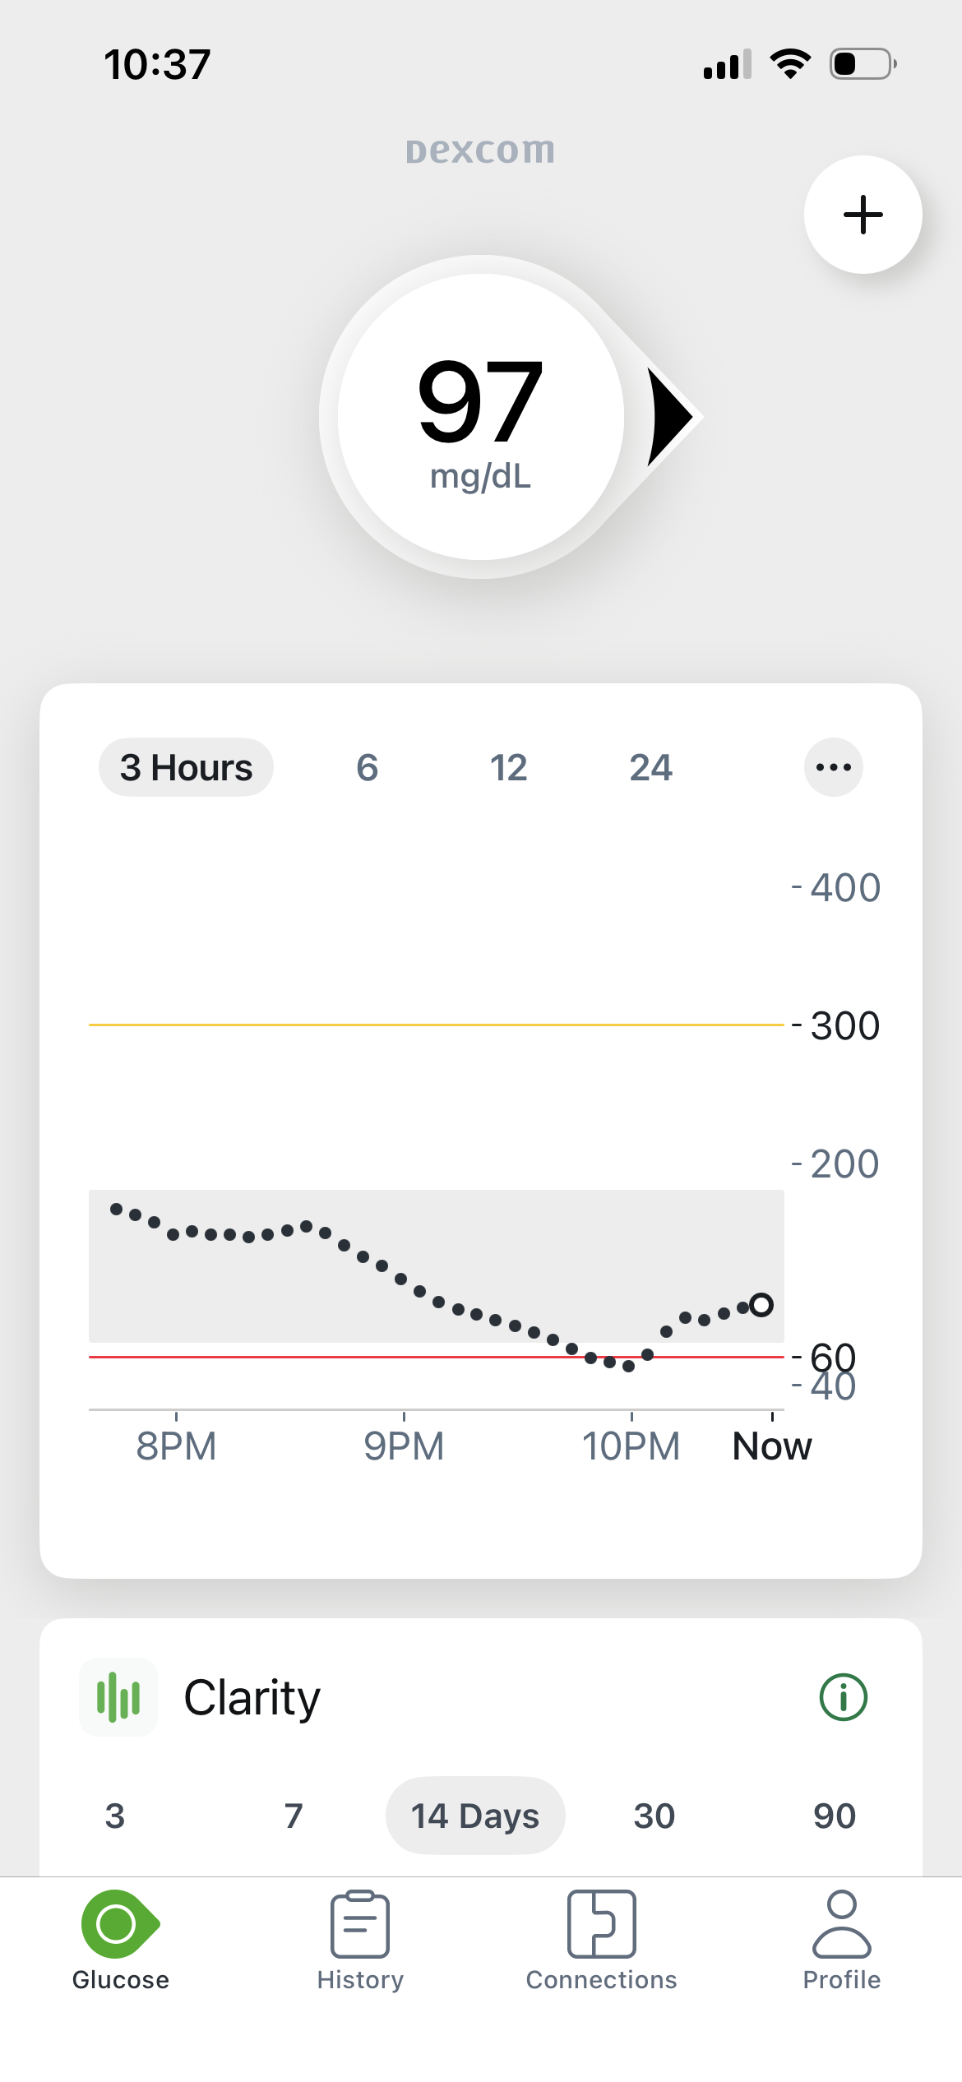The image size is (962, 2082).
Task: Select 7 days Clarity range
Action: [294, 1816]
